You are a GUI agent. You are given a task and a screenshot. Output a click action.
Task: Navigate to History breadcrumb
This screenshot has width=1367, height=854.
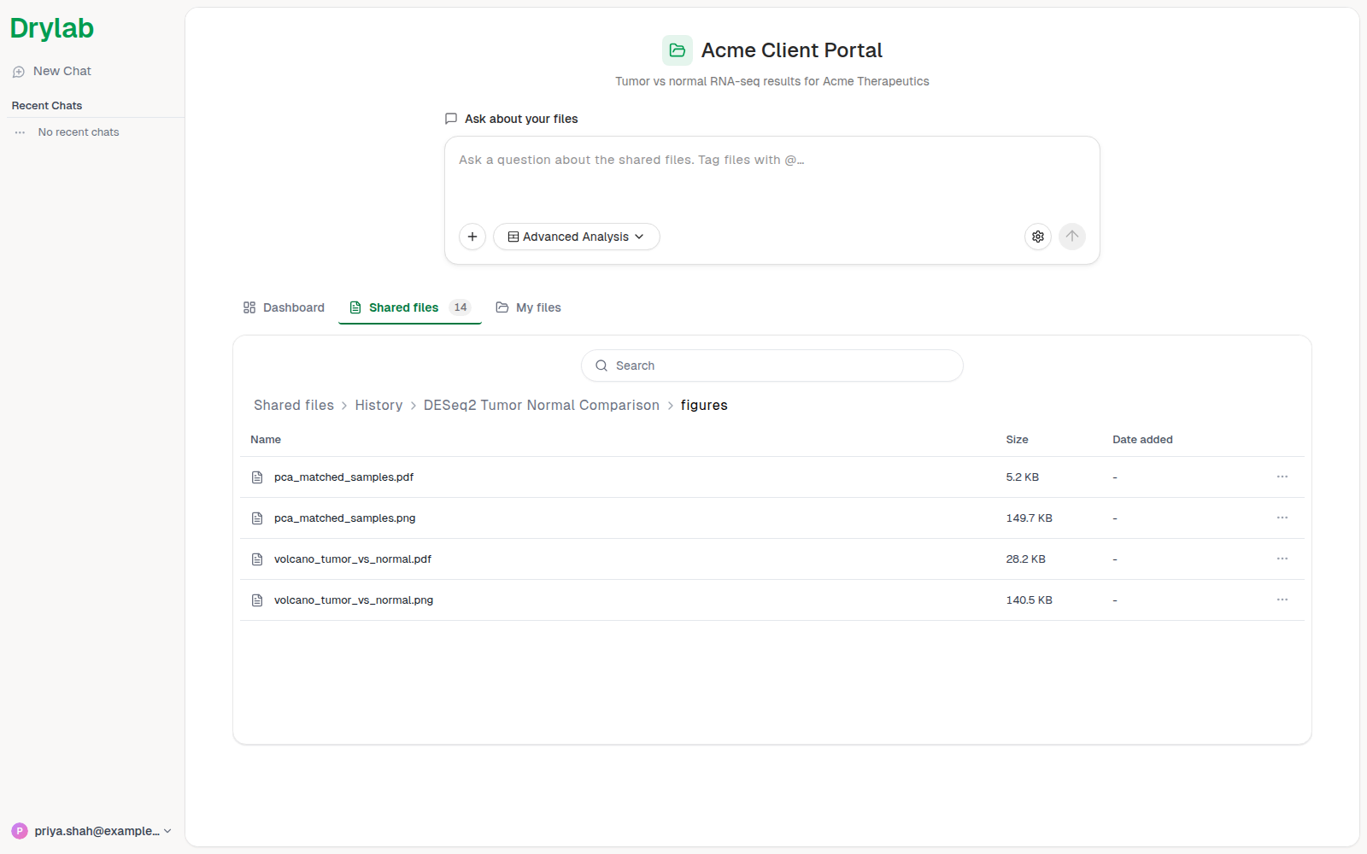pos(378,405)
